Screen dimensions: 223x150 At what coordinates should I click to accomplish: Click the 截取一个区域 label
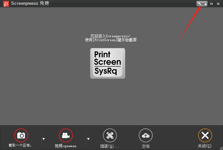point(20,146)
